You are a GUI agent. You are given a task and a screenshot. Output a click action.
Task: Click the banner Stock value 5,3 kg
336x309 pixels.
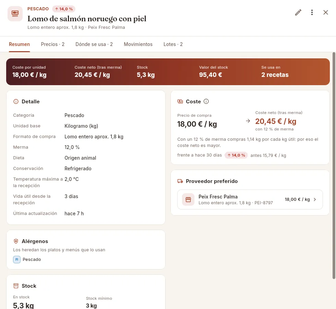[146, 75]
